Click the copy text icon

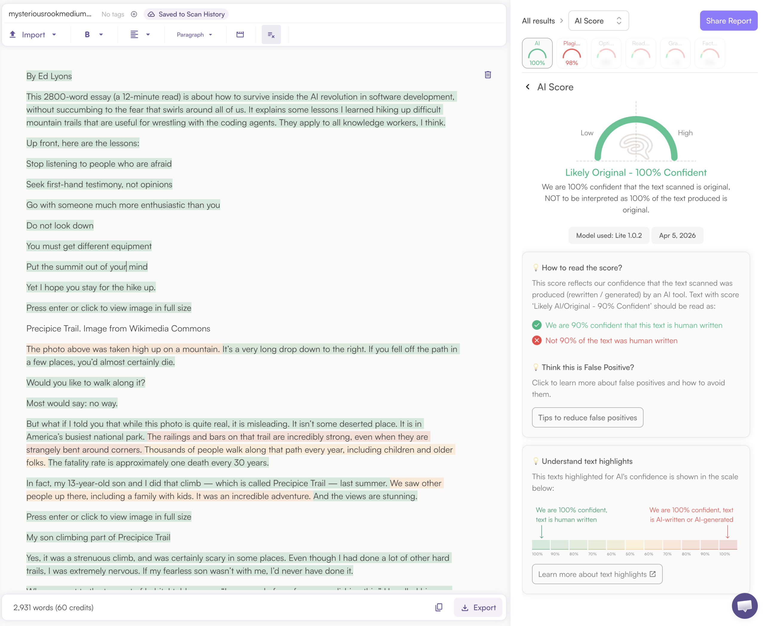point(438,607)
